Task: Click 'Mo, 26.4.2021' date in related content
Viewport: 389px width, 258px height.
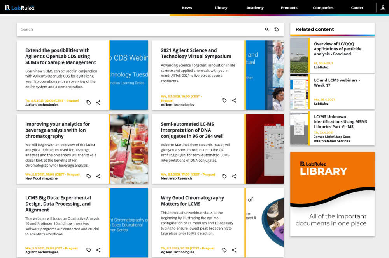Action: 324,100
